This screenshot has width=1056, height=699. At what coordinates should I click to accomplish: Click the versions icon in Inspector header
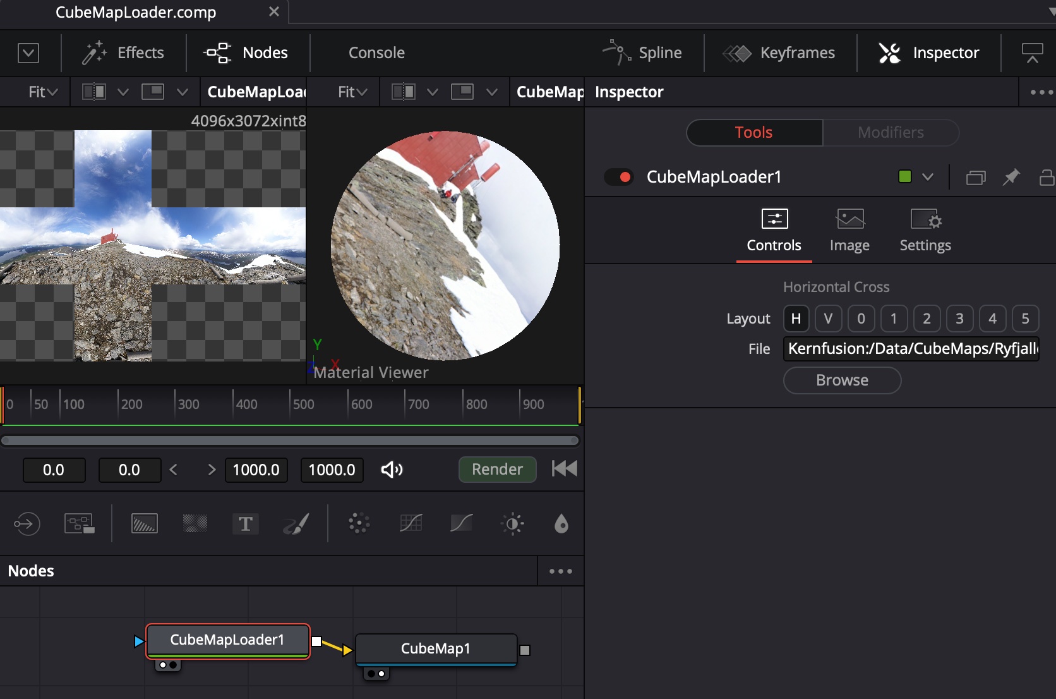[976, 178]
